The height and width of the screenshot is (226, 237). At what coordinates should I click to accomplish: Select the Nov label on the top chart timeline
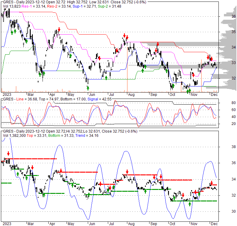(194, 95)
